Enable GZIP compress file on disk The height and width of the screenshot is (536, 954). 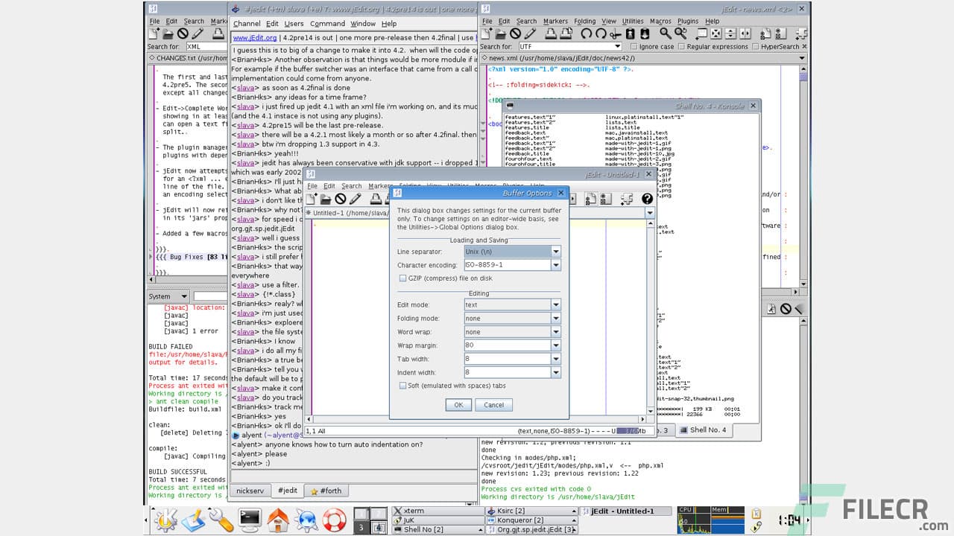tap(402, 278)
